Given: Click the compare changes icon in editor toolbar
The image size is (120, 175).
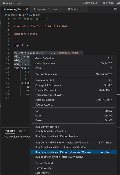Looking at the screenshot, I should pos(115,9).
